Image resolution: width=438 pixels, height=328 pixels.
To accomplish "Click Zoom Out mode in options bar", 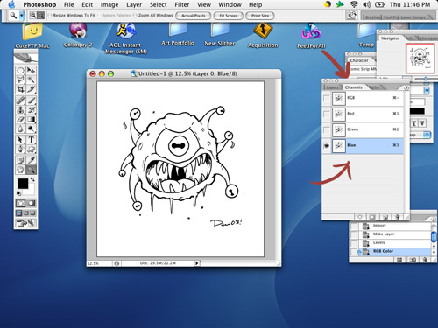I will 40,16.
